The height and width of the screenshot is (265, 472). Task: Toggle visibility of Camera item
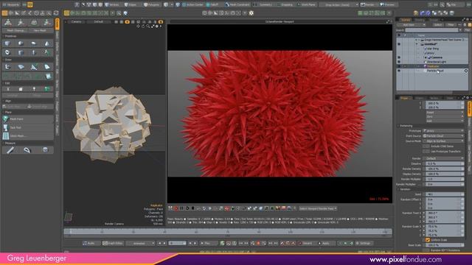[x=399, y=57]
